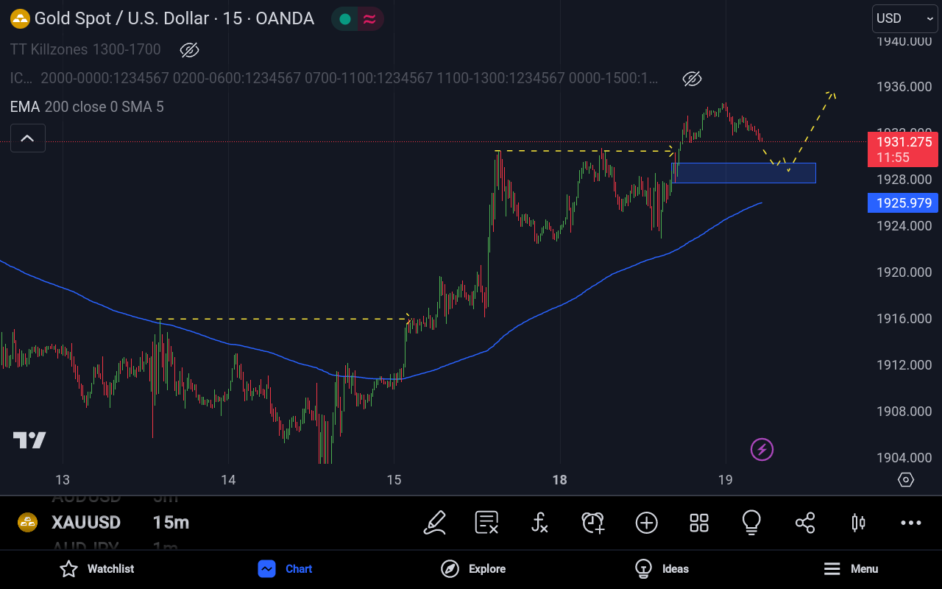Open the drawing tools pencil icon

435,523
